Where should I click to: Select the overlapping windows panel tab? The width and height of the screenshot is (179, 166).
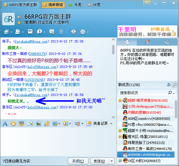[167, 42]
